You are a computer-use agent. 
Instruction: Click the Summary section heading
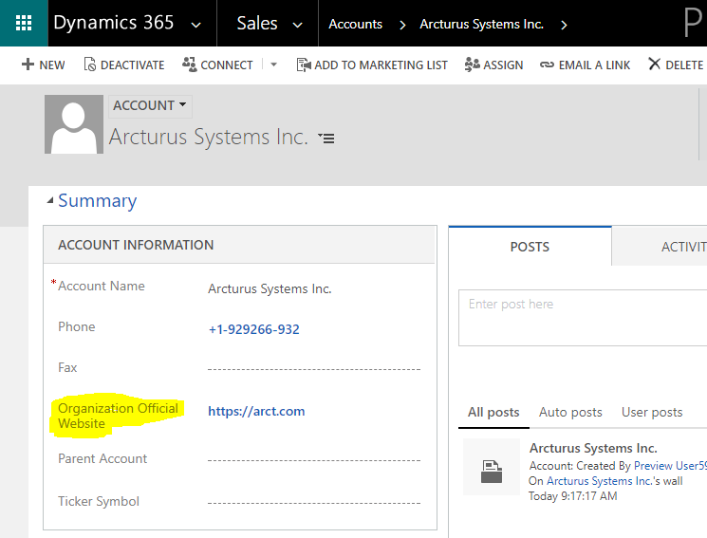click(x=98, y=200)
